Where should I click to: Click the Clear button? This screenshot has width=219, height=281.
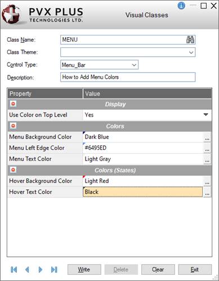[158, 270]
